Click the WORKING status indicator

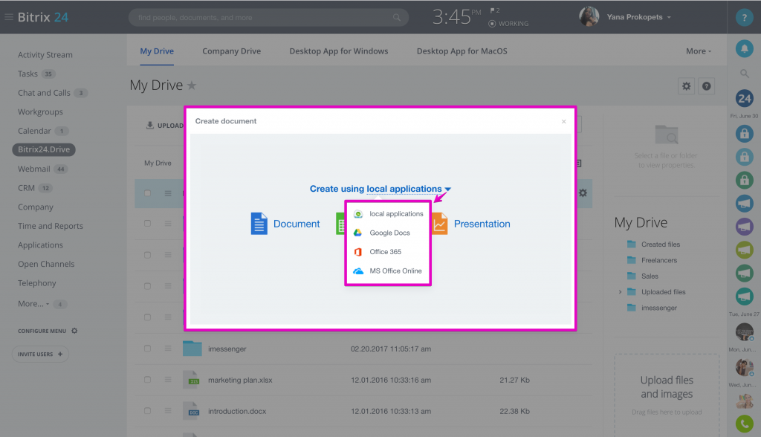tap(508, 23)
